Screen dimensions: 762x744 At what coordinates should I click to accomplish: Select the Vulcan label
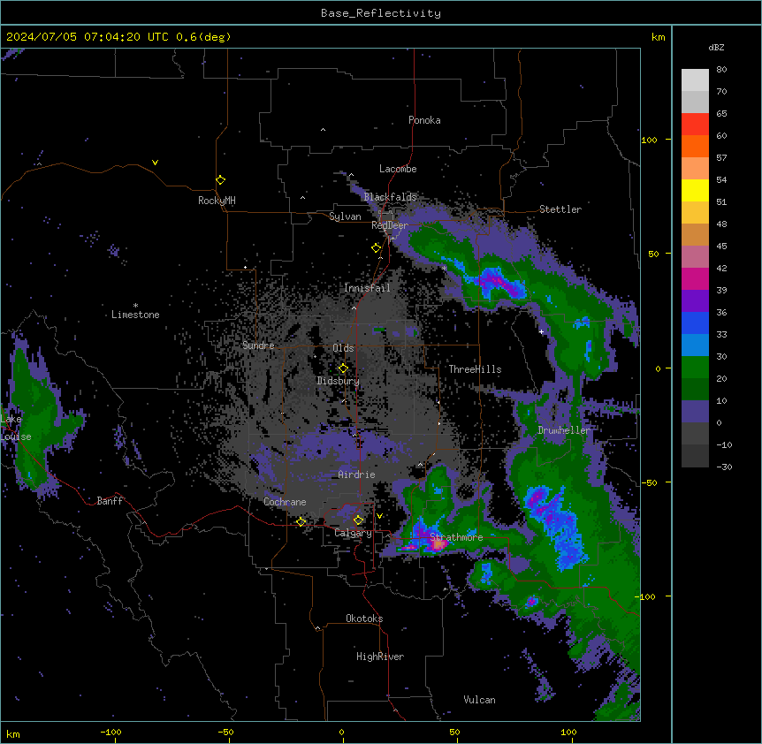[479, 700]
